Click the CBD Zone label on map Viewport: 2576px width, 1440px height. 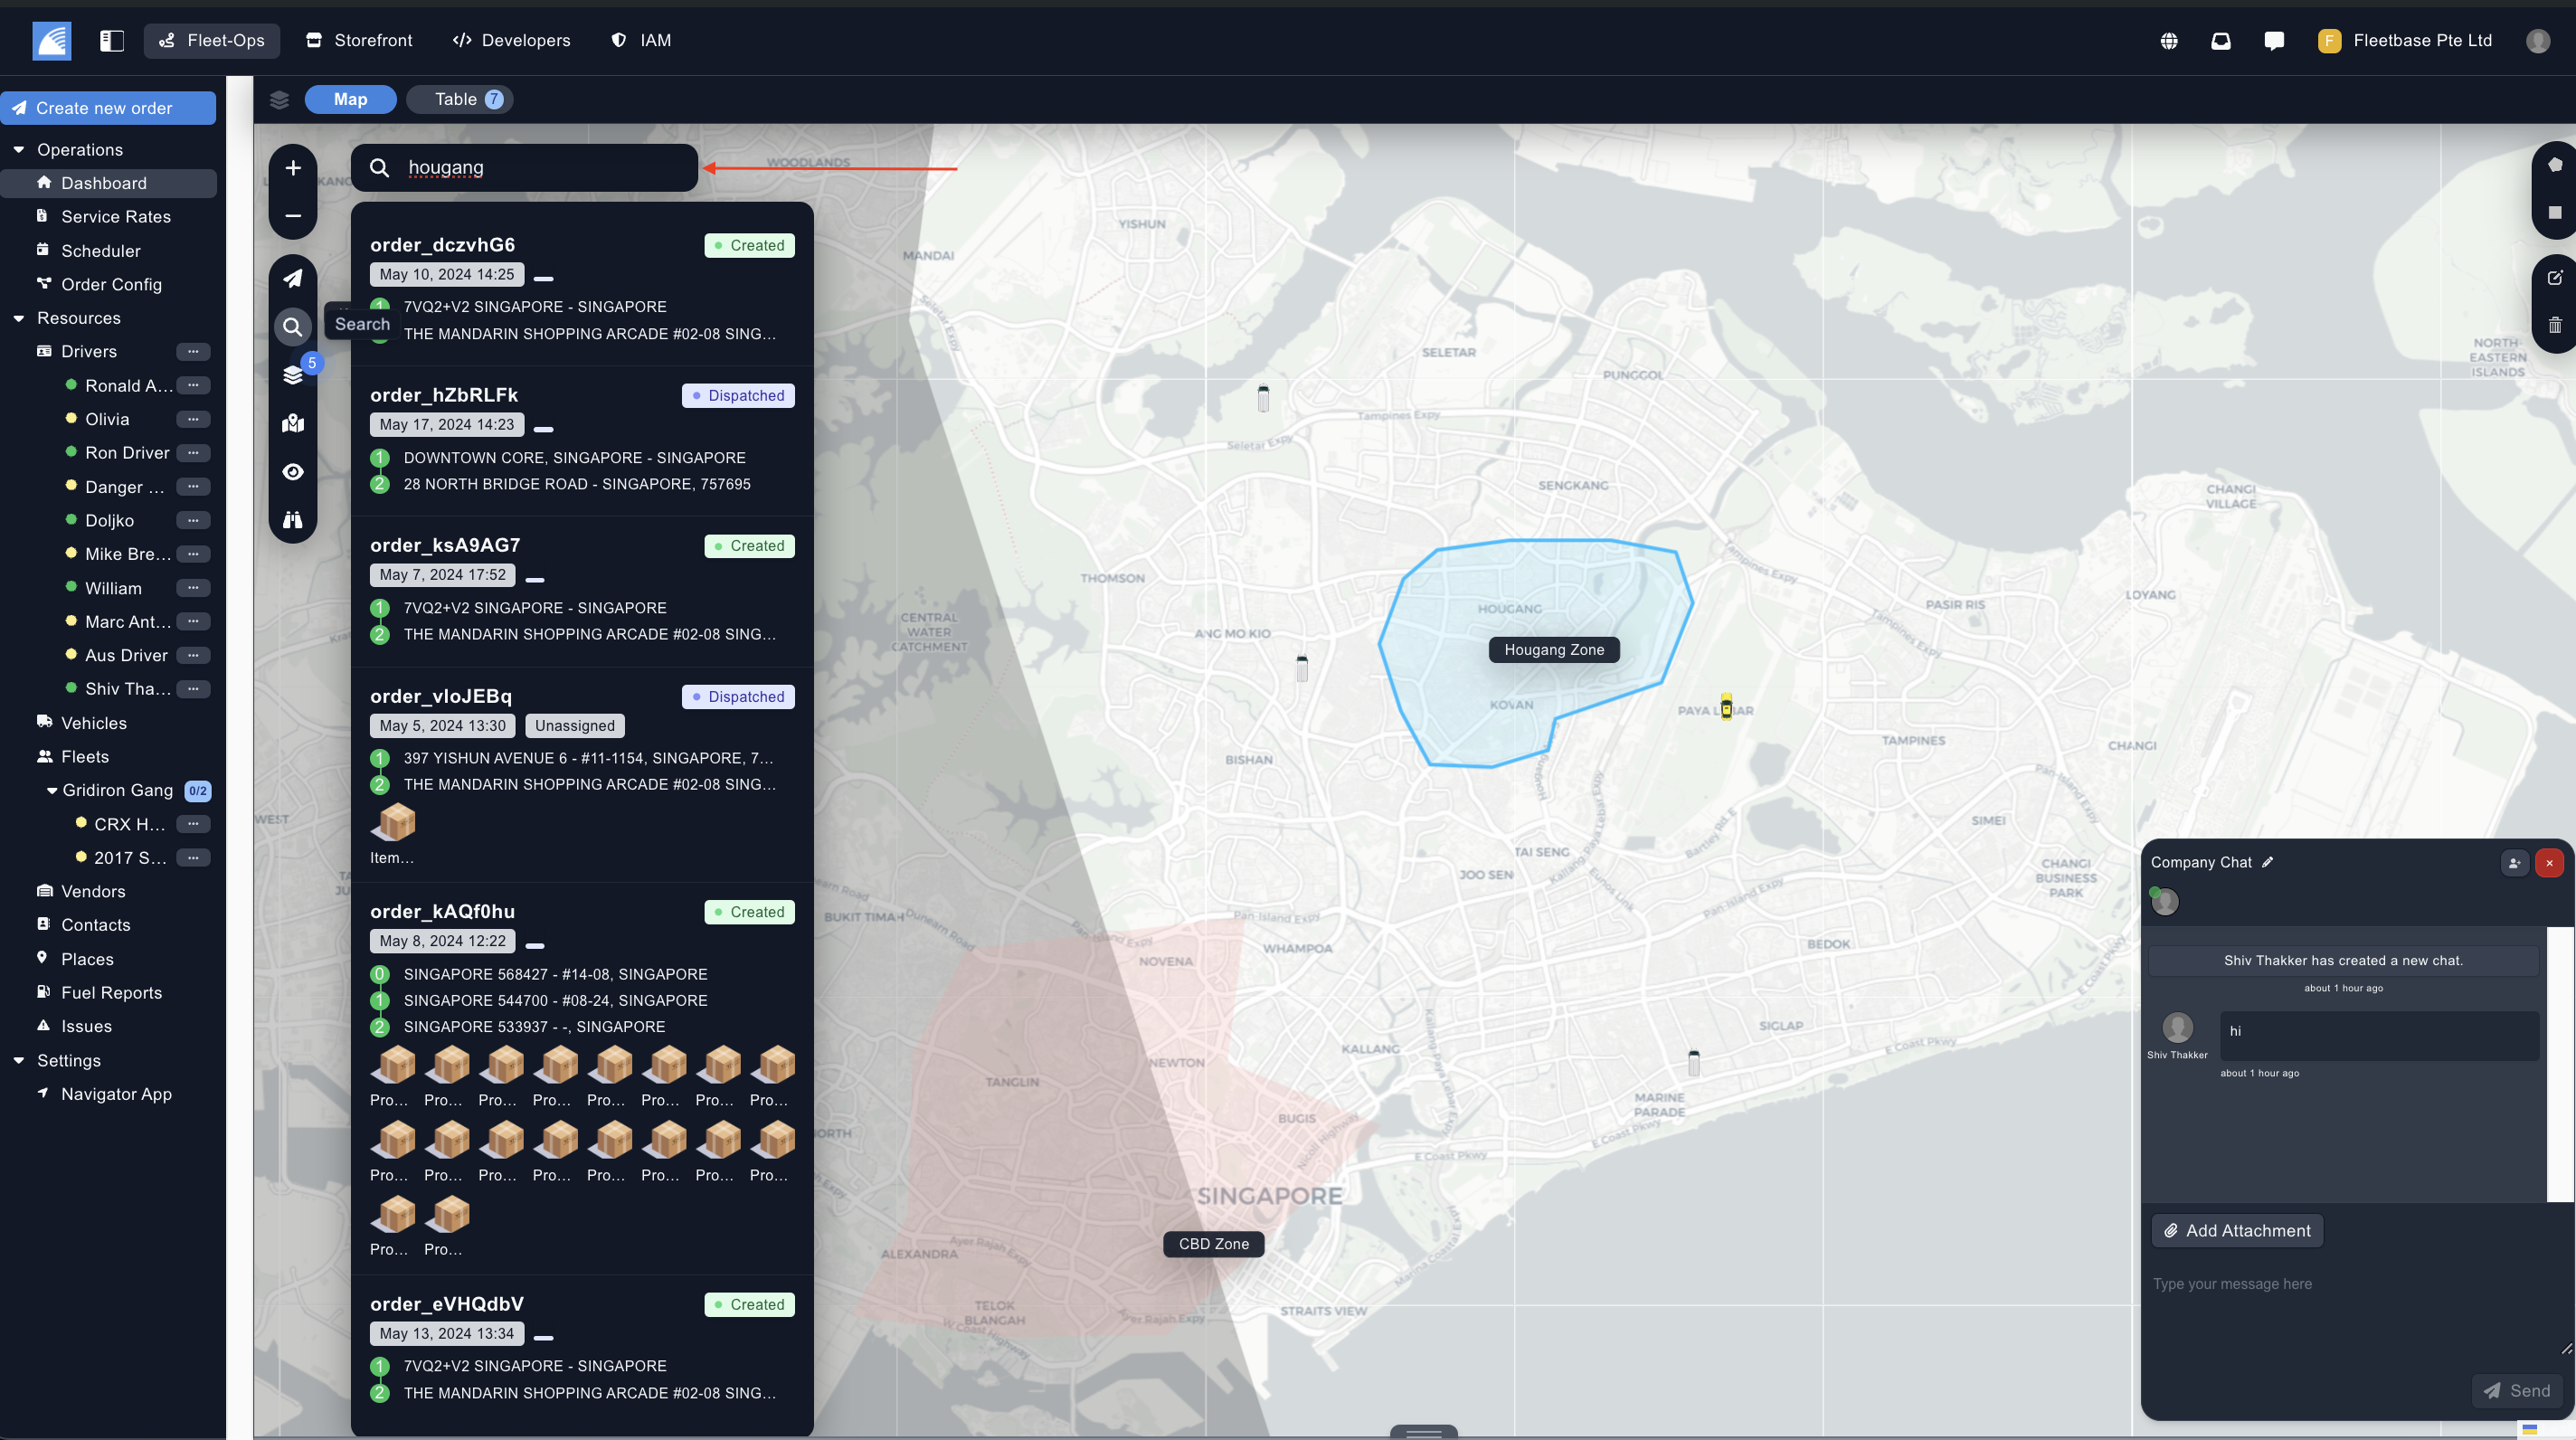[1214, 1244]
